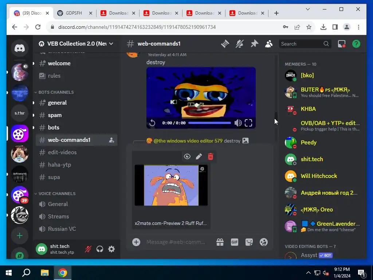Expand VEB Collection 2.0 server dropdown

[111, 44]
